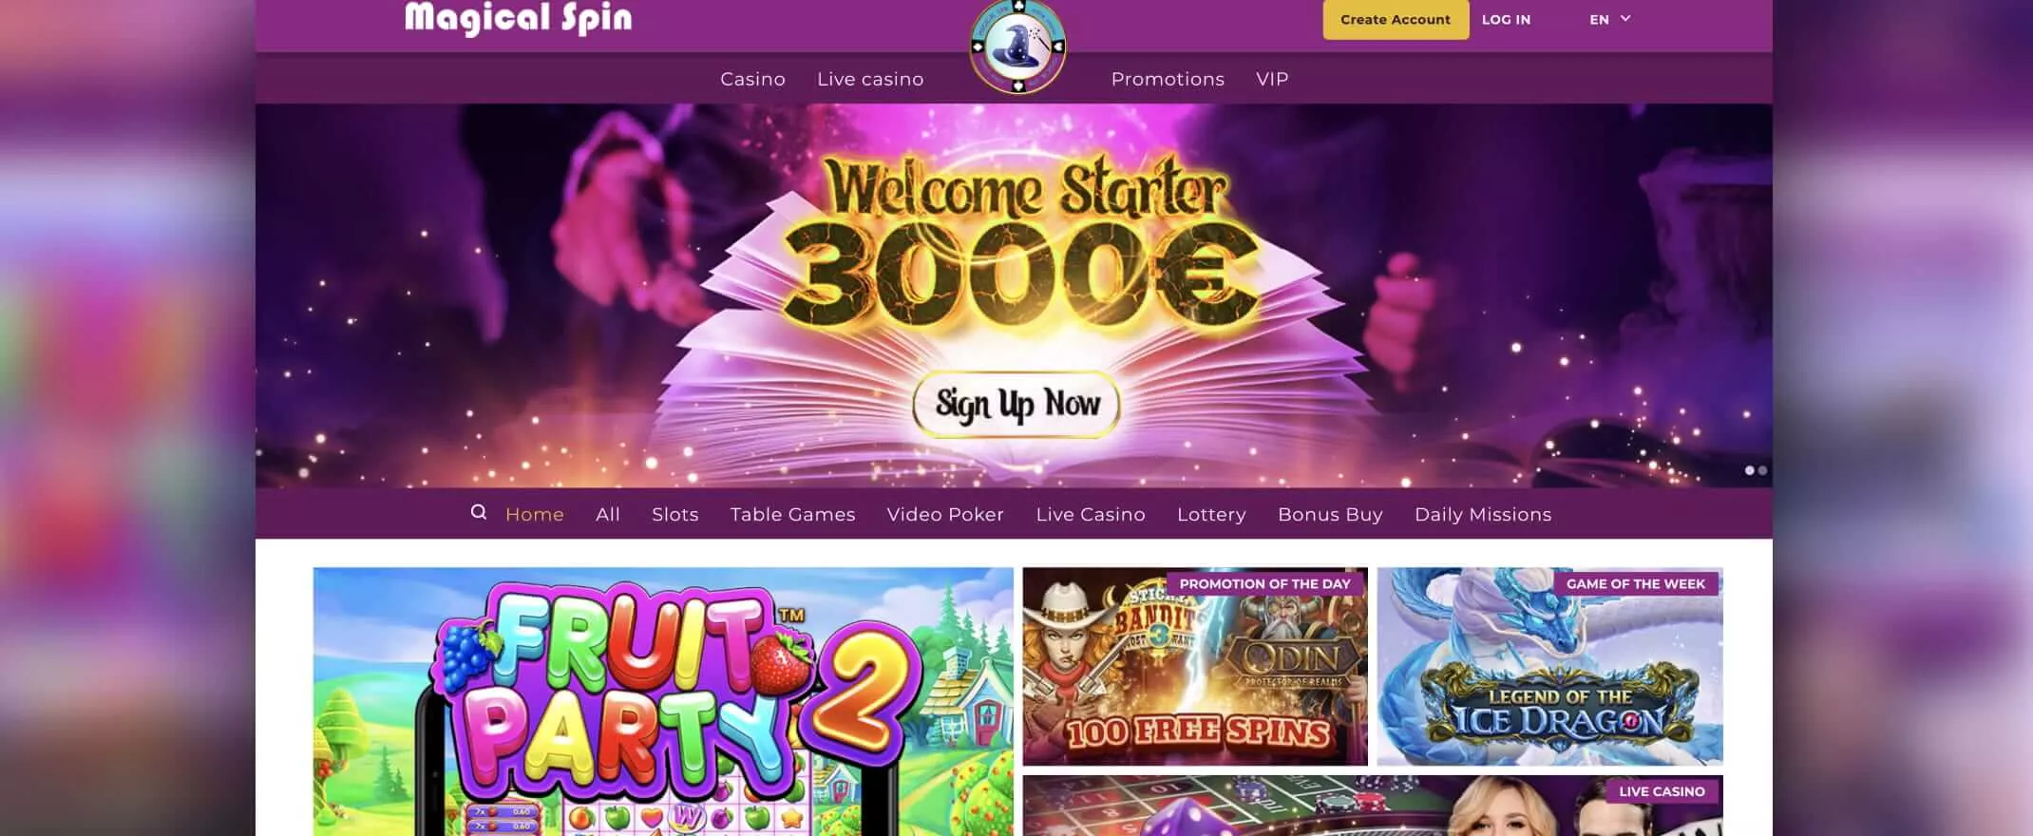
Task: Click the Create Account button
Action: click(1396, 19)
